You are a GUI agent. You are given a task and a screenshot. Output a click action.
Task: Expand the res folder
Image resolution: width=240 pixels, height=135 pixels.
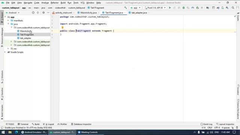[8, 48]
